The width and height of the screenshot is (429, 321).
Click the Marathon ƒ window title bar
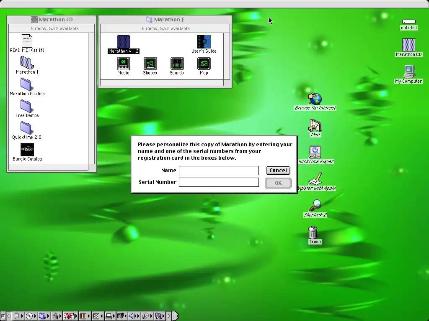click(x=165, y=19)
